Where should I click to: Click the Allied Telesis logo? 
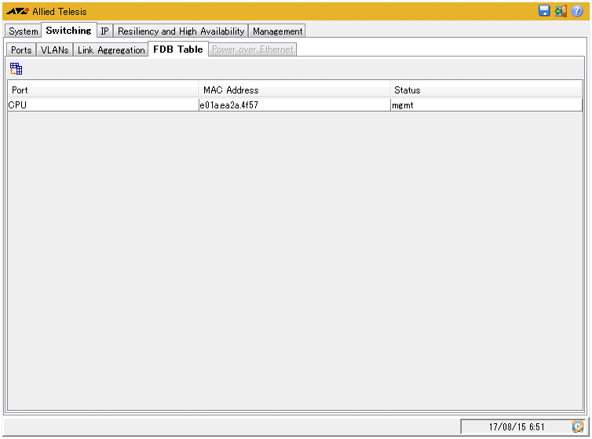point(46,11)
